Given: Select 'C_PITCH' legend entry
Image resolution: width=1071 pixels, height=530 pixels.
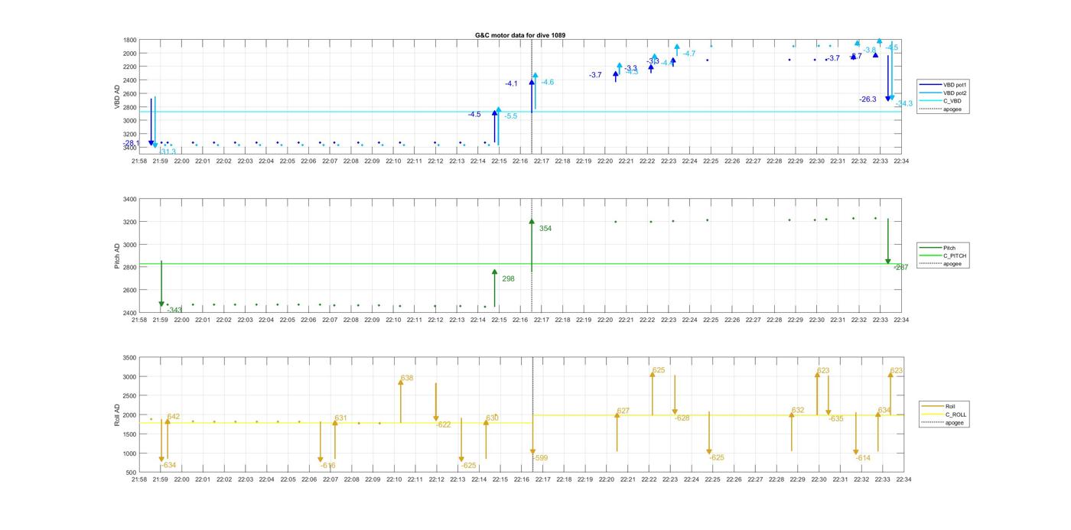Looking at the screenshot, I should click(955, 255).
